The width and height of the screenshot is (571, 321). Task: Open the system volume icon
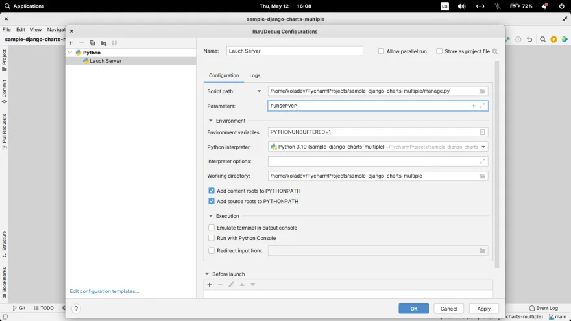point(462,6)
